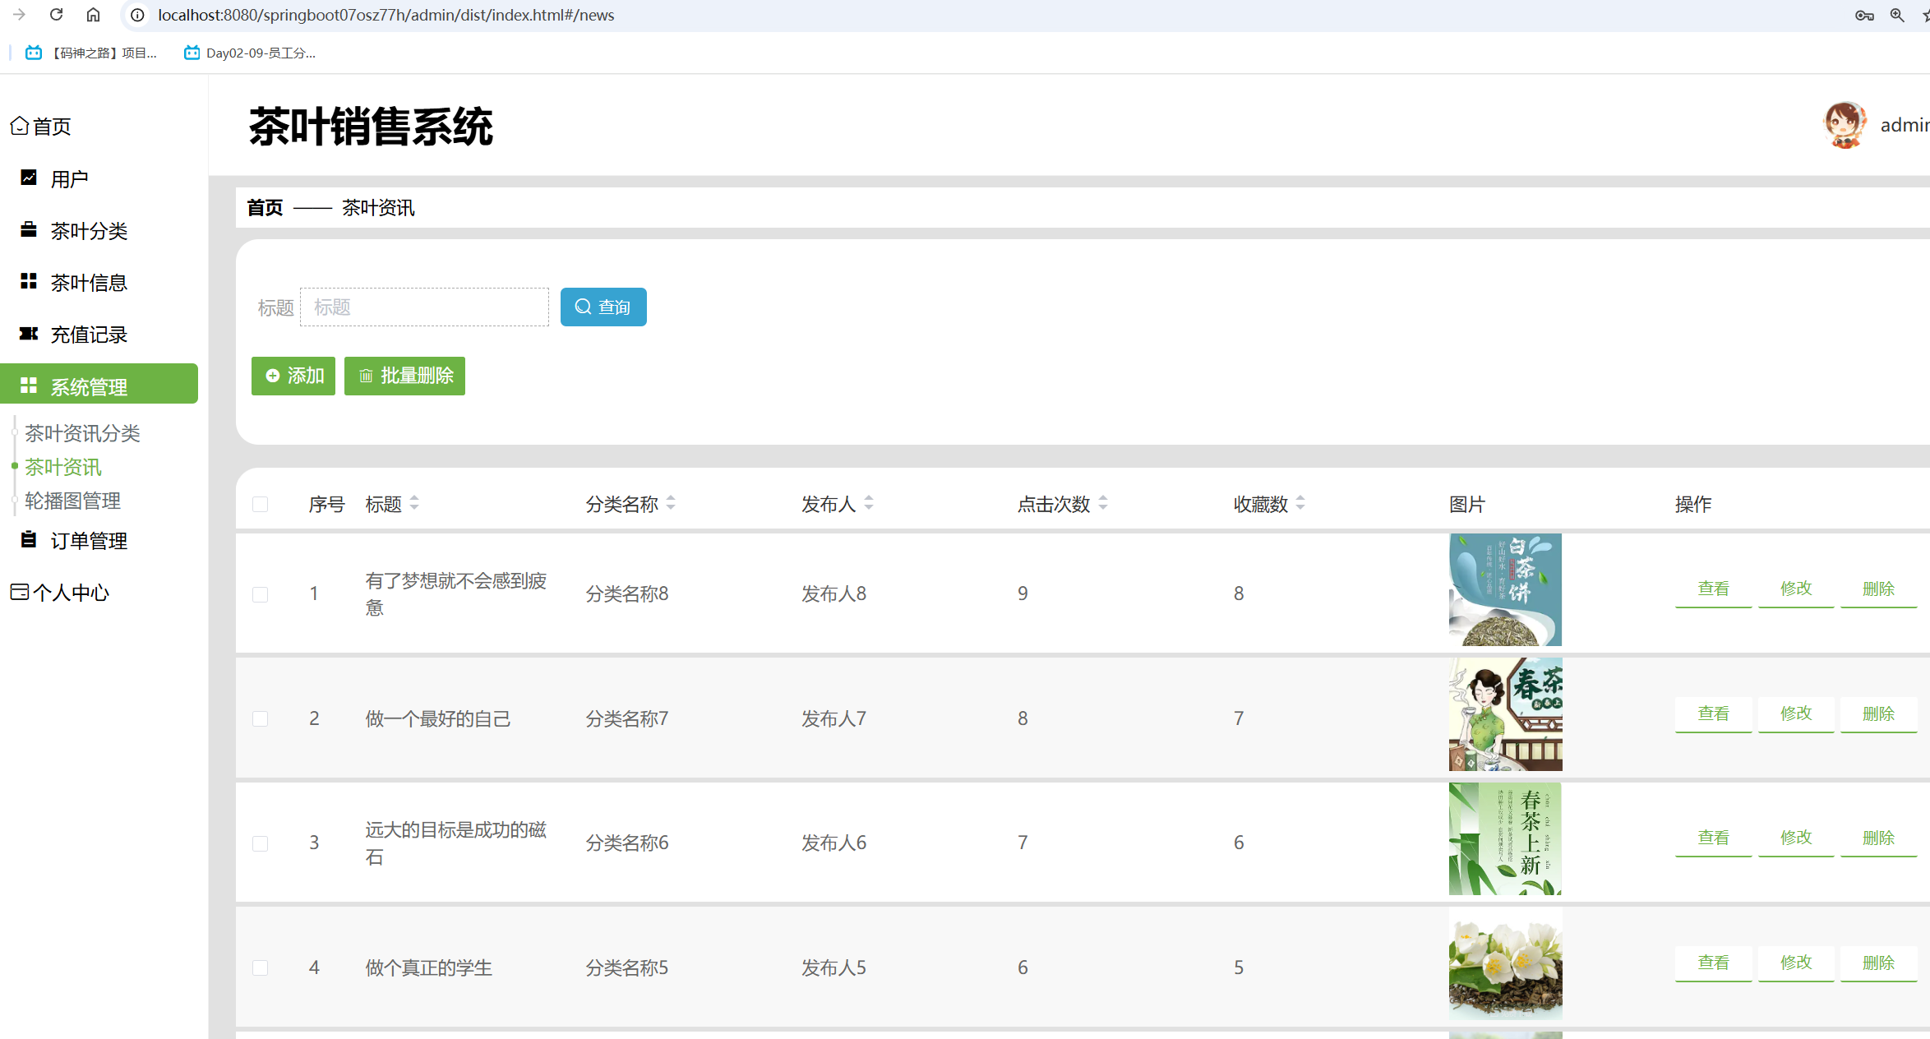
Task: Sort the table by the 标题 column arrows
Action: click(414, 503)
